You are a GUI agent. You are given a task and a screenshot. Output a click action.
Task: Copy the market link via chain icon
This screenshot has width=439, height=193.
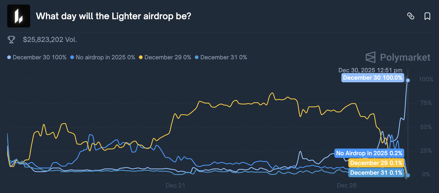[411, 16]
